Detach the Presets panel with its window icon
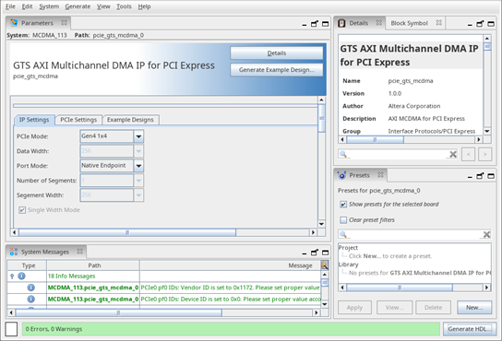Image resolution: width=502 pixels, height=341 pixels. 480,176
